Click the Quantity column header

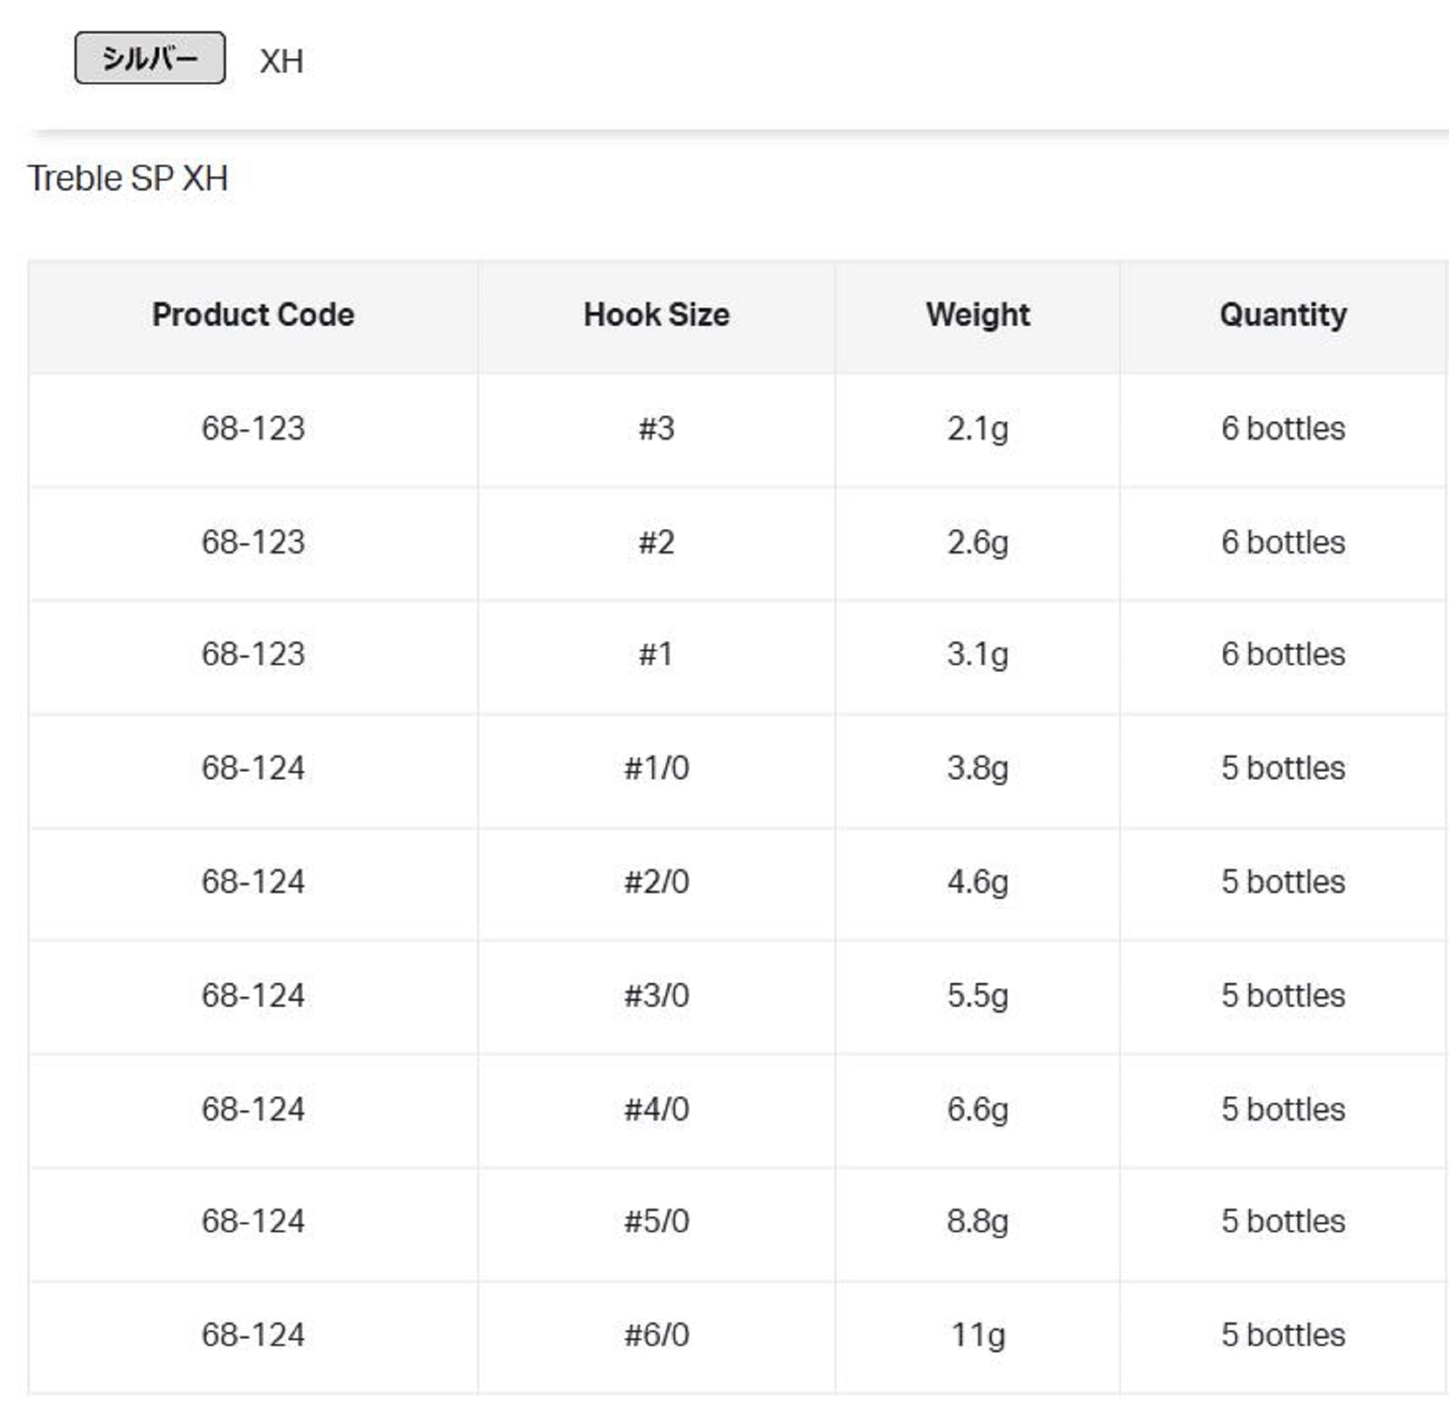click(x=1282, y=315)
